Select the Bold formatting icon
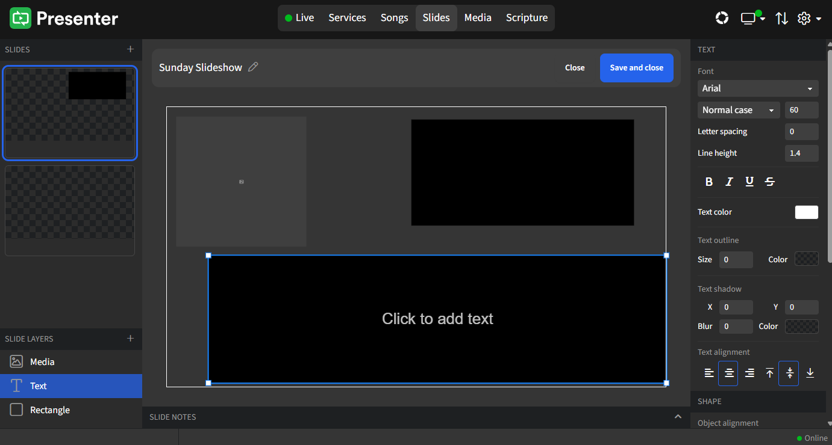832x445 pixels. [709, 181]
